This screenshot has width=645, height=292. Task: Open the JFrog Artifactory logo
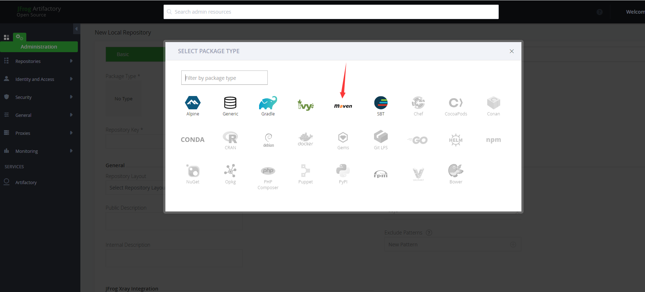[39, 12]
